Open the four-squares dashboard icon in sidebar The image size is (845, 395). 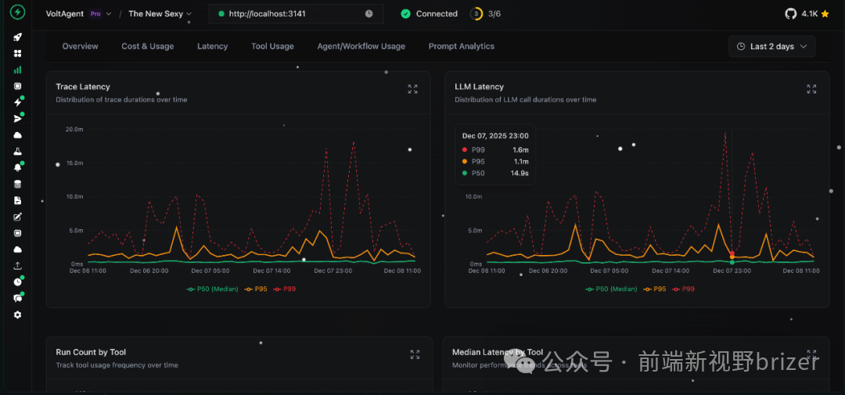click(x=17, y=53)
